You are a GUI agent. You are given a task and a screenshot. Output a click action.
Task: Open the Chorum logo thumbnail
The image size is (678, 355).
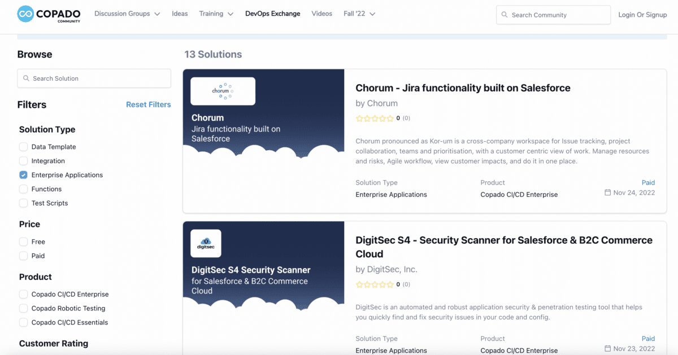223,91
